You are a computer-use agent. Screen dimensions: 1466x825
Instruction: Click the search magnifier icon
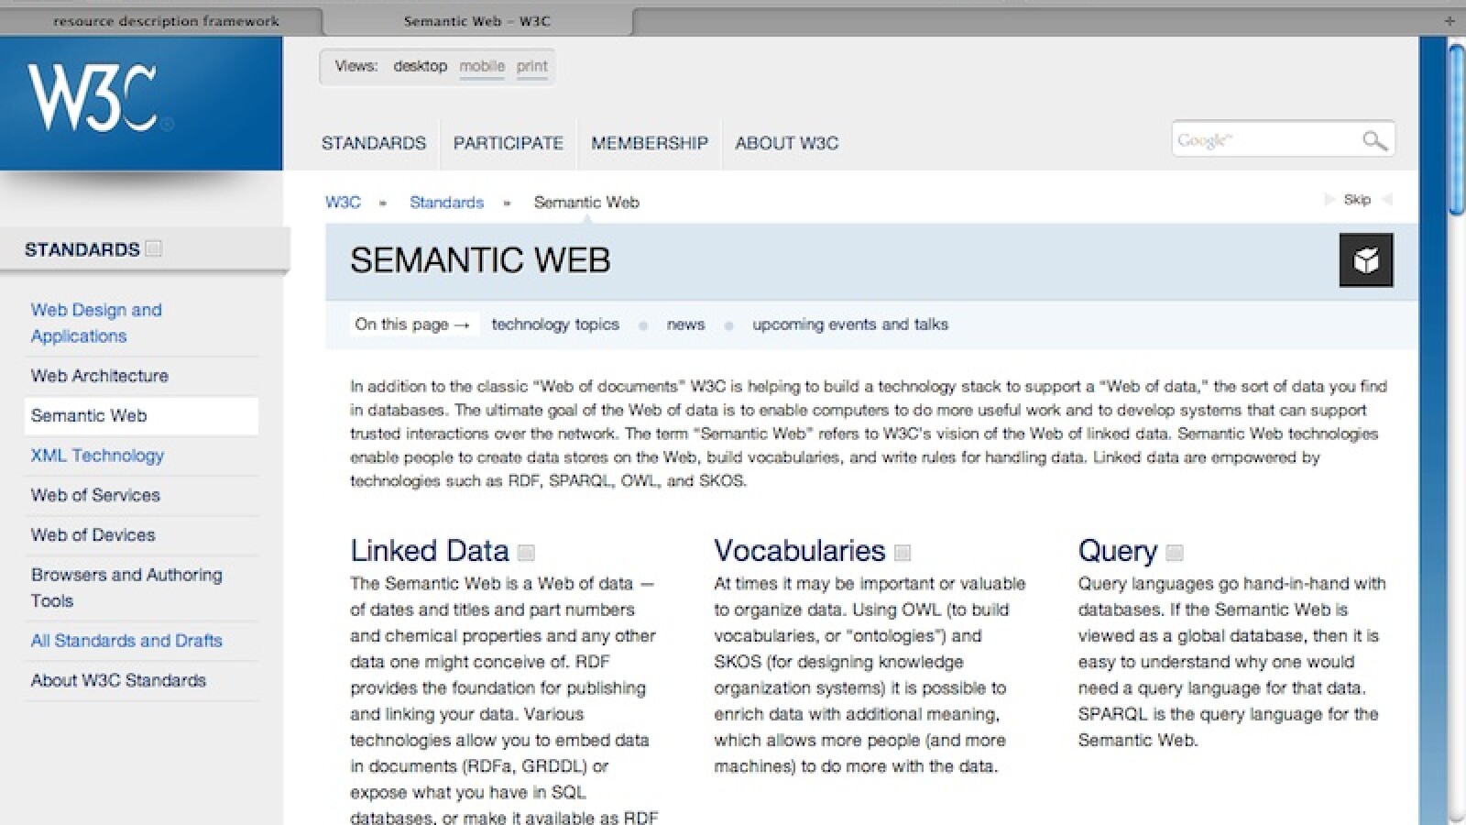(x=1373, y=140)
